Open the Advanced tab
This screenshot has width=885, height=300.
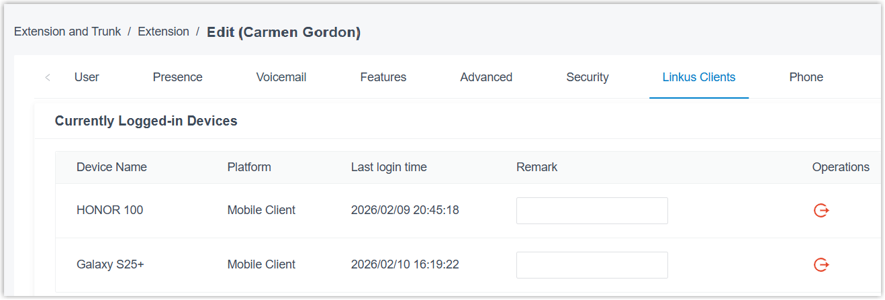click(486, 77)
